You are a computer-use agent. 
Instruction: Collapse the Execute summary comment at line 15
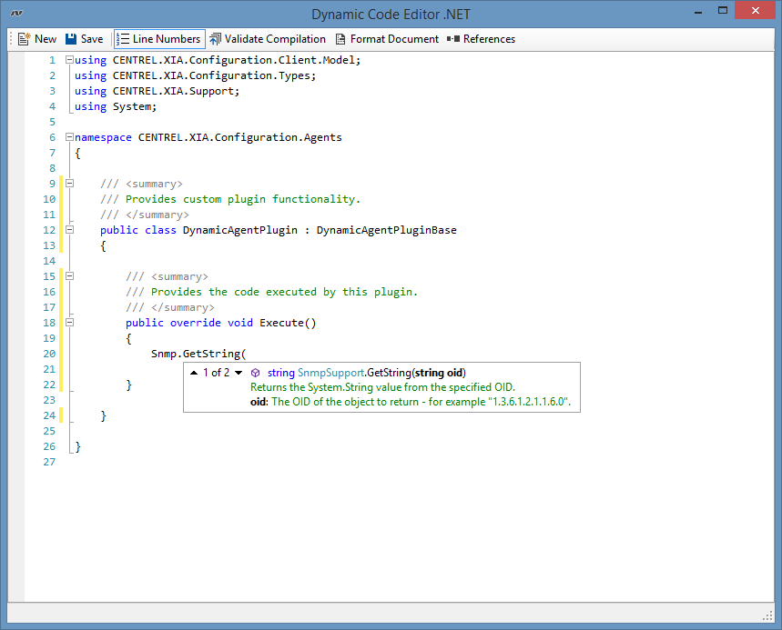tap(70, 275)
